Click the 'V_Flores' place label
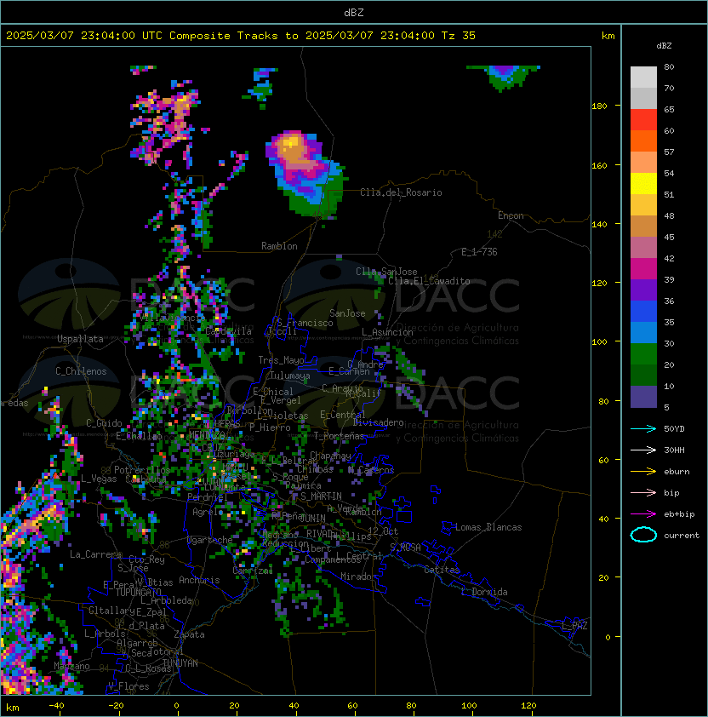Screen dimensions: 708x717 click(128, 686)
